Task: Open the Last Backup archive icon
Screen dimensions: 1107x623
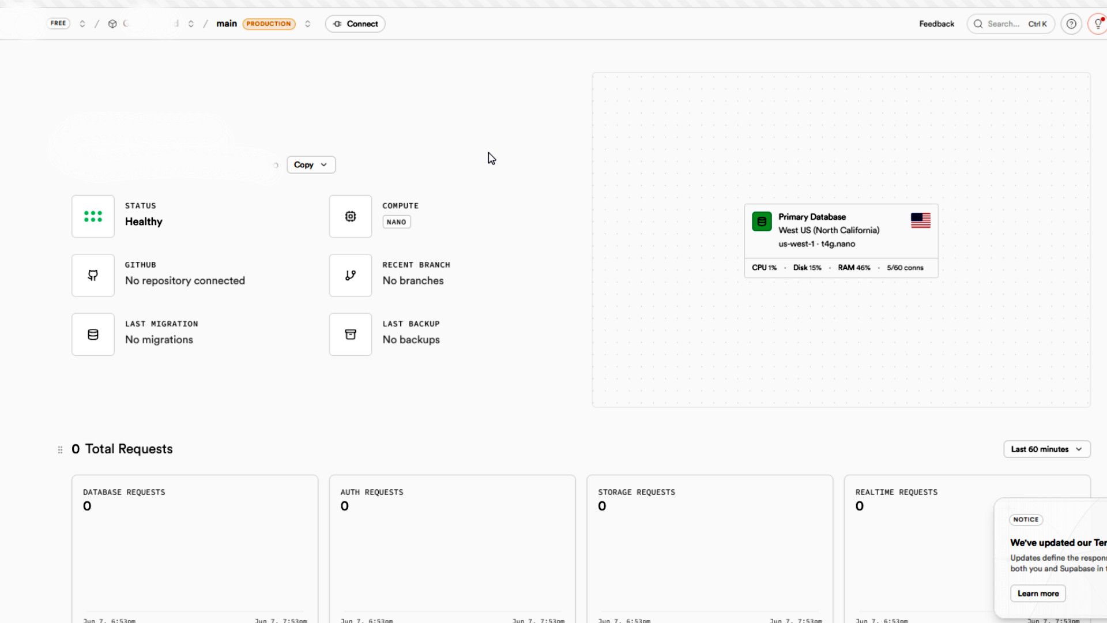Action: click(351, 335)
